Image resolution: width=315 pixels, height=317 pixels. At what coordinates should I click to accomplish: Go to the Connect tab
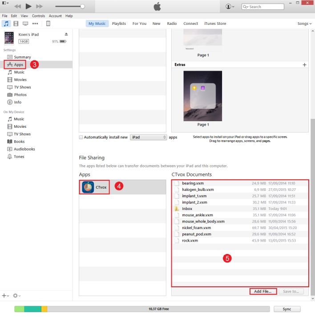click(190, 24)
